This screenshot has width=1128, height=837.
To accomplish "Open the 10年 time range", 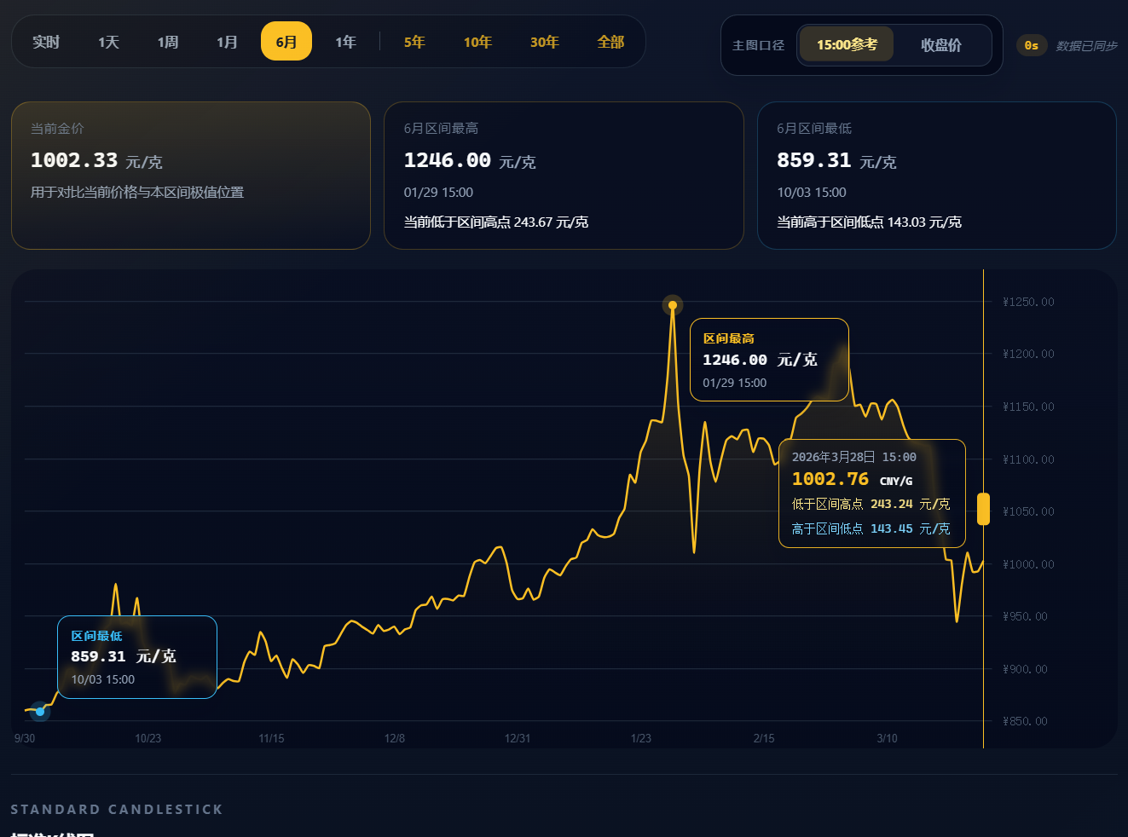I will pyautogui.click(x=477, y=41).
